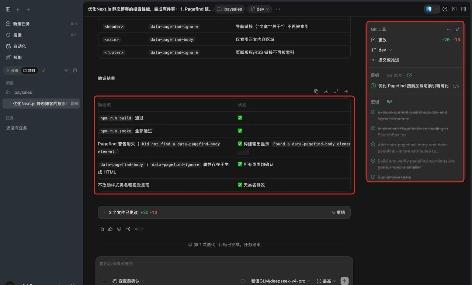This screenshot has height=285, width=472.
Task: Expand the verification table fullscreen
Action: tap(336, 91)
